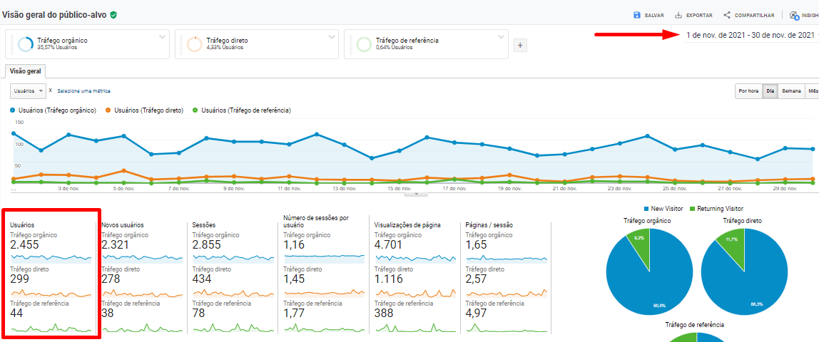Open the Visão geral tab
This screenshot has width=819, height=342.
tap(25, 71)
